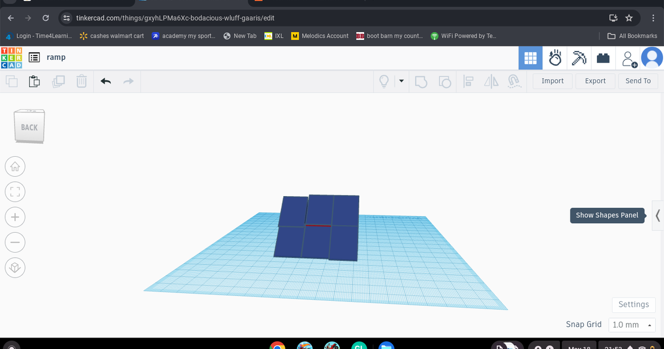
Task: Select the Group tool
Action: 421,81
